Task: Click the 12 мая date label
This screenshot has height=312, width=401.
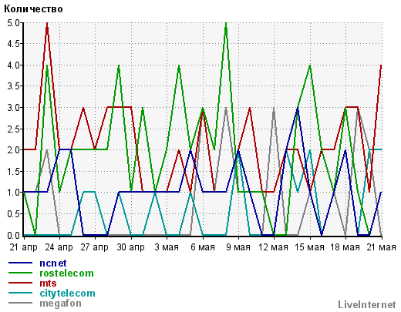Action: point(273,247)
